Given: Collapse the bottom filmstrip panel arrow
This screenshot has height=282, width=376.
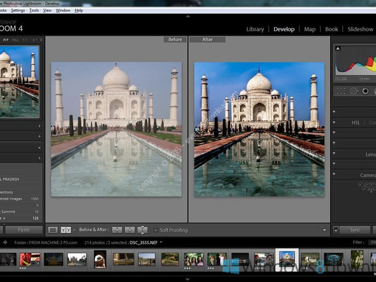Looking at the screenshot, I should point(188,279).
